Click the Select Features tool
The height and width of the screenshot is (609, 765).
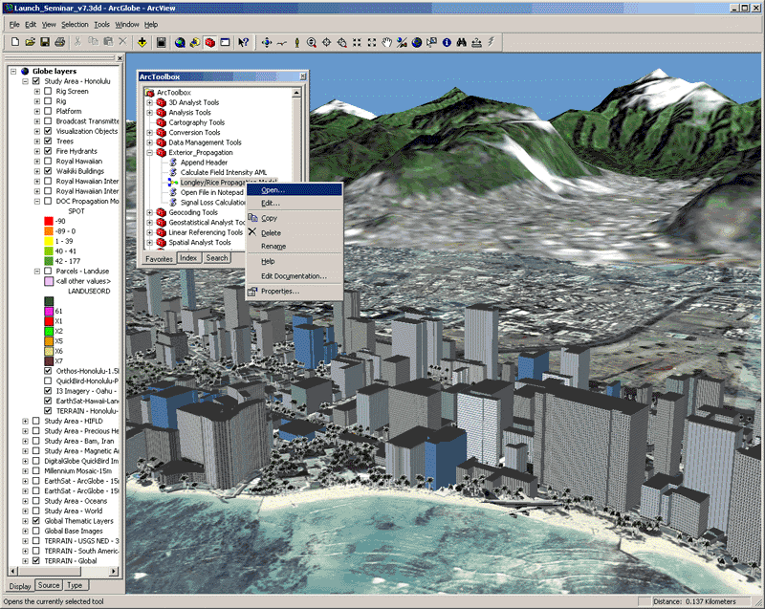tap(431, 42)
